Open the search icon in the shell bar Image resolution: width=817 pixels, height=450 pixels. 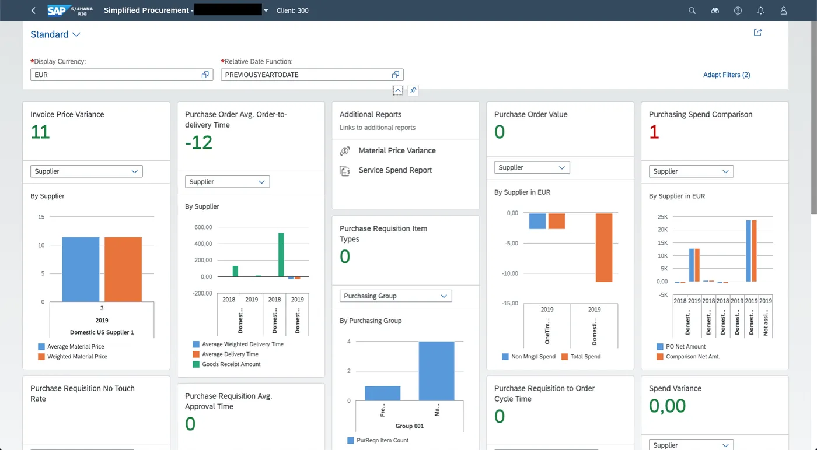692,10
